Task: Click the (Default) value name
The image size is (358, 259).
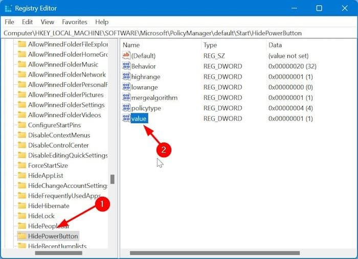Action: coord(143,56)
